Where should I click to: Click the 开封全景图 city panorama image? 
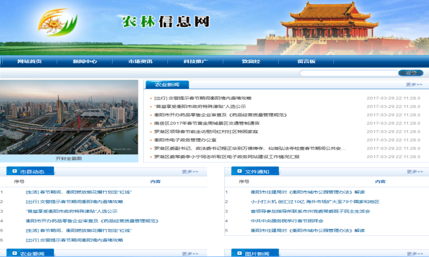[69, 117]
